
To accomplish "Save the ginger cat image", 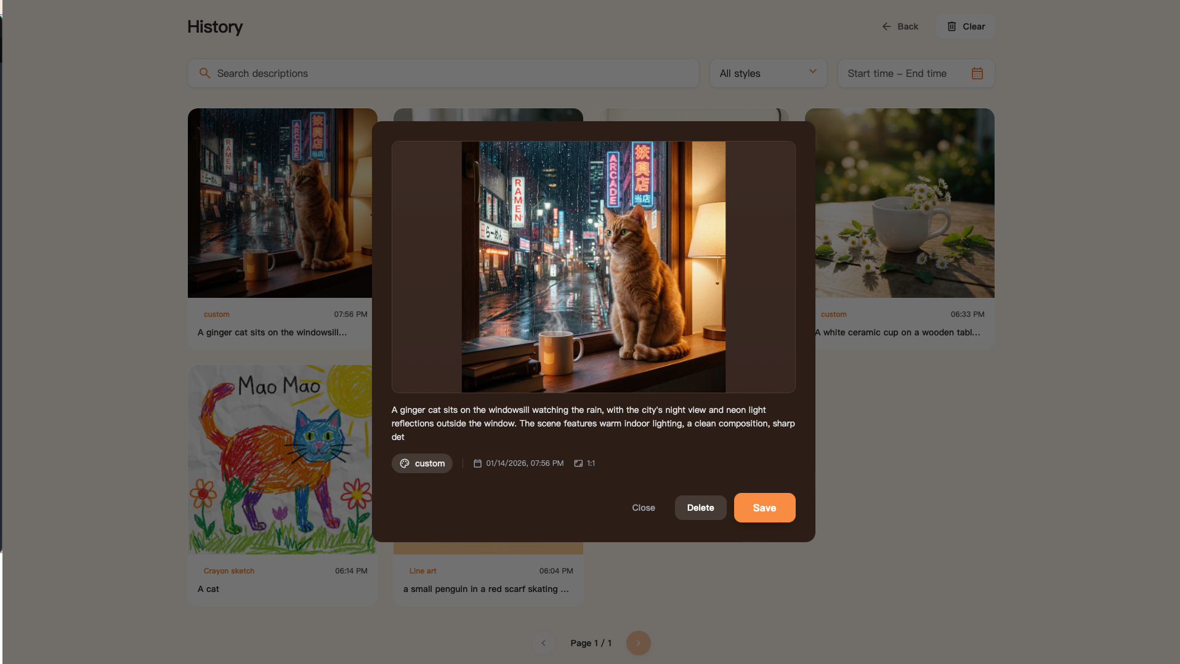I will pos(764,508).
